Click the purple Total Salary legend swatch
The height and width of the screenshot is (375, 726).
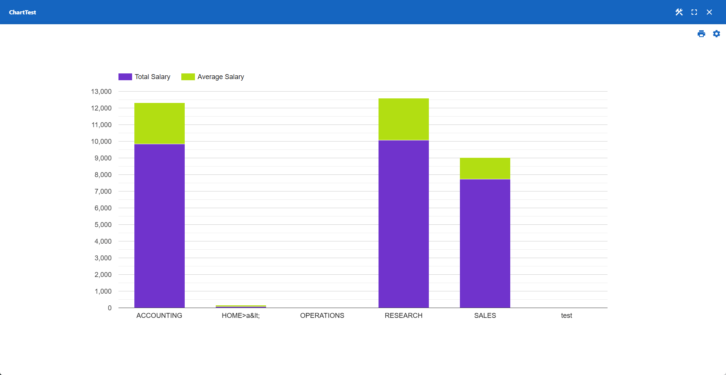[125, 76]
